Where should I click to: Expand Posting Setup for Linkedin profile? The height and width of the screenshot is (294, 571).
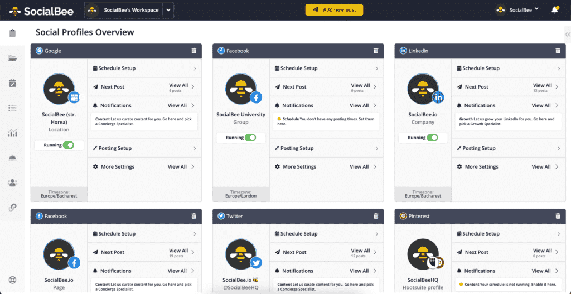pos(509,149)
